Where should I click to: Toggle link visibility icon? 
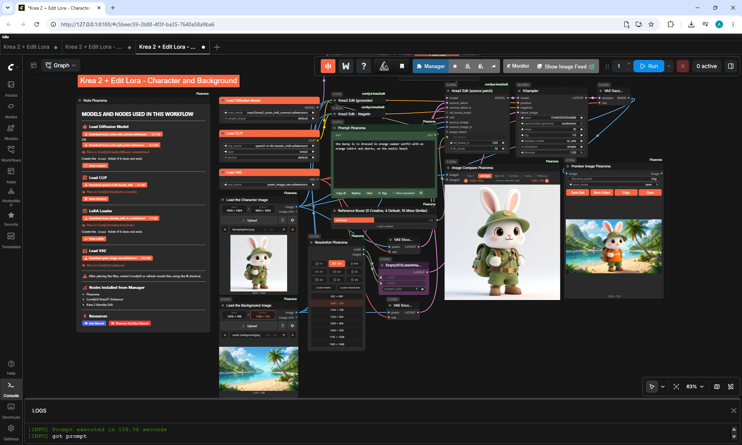731,387
